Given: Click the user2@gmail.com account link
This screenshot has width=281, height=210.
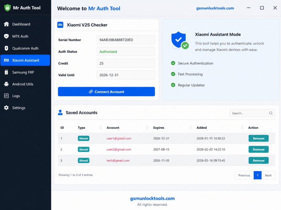Looking at the screenshot, I should point(119,149).
